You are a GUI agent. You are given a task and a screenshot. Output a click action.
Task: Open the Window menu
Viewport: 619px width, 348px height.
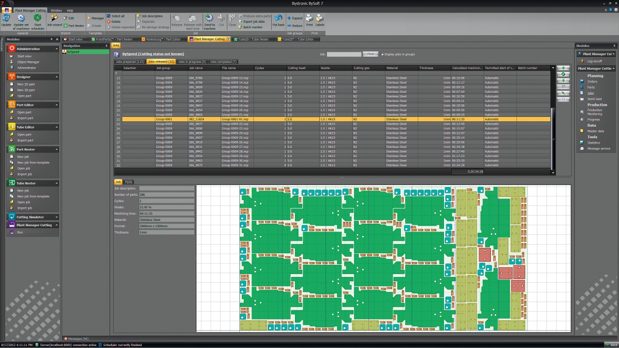56,10
